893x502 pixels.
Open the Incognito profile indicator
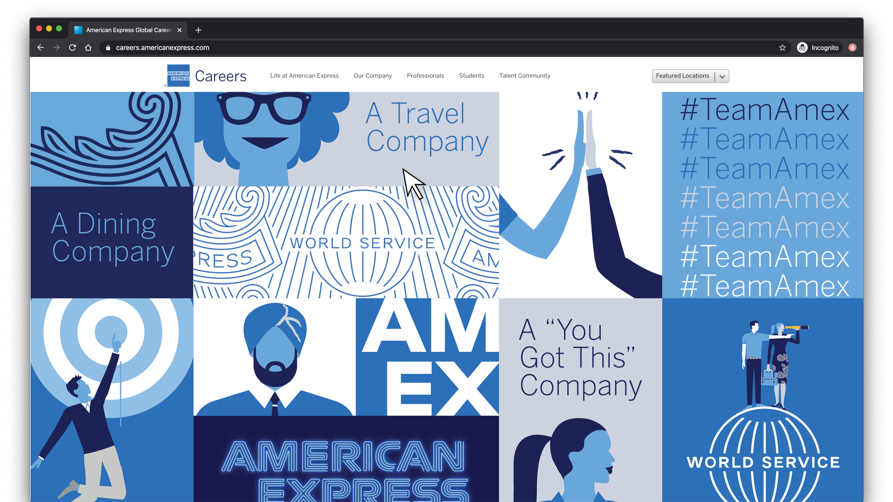point(818,47)
